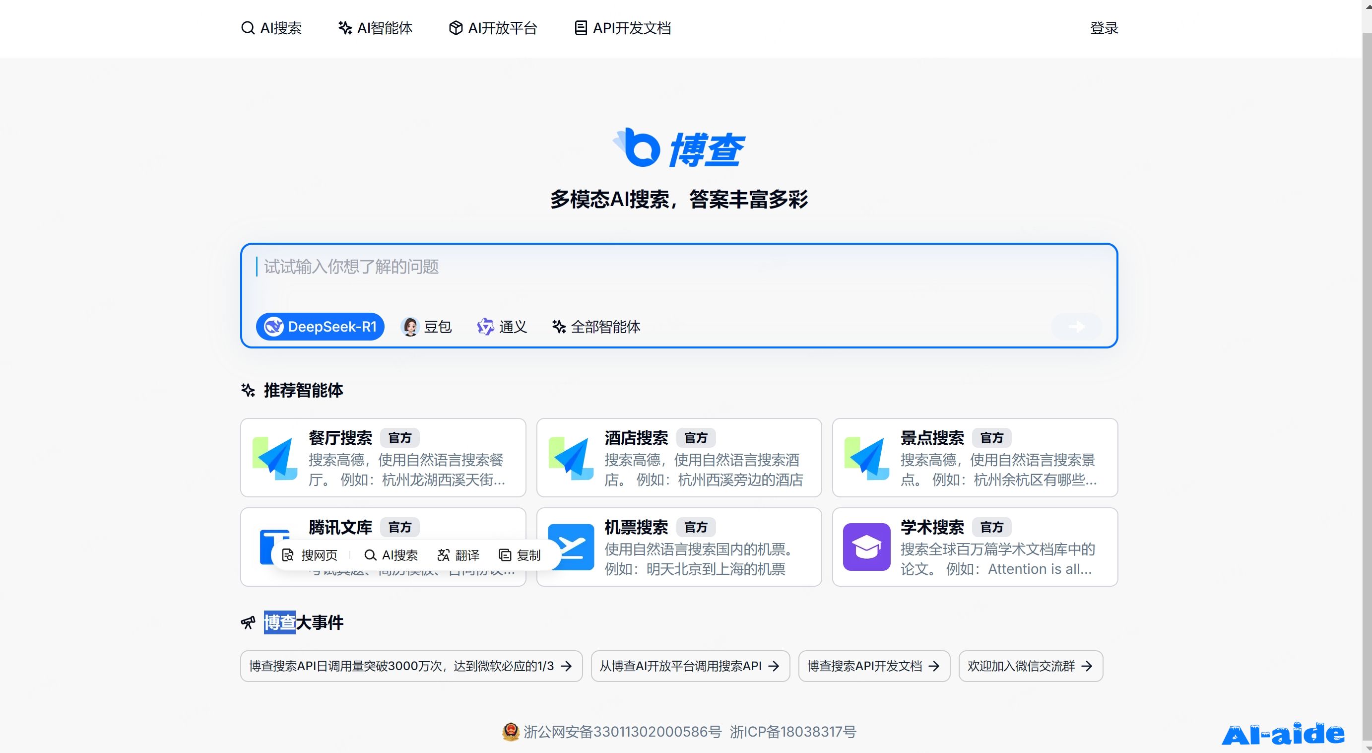Click the 豆包 avatar icon

pos(410,326)
